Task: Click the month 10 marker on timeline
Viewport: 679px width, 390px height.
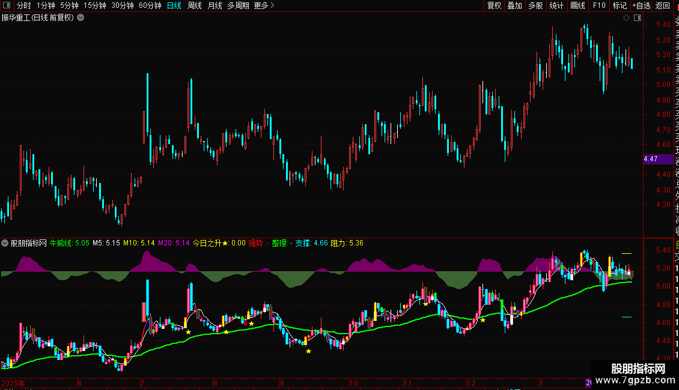Action: pos(354,383)
